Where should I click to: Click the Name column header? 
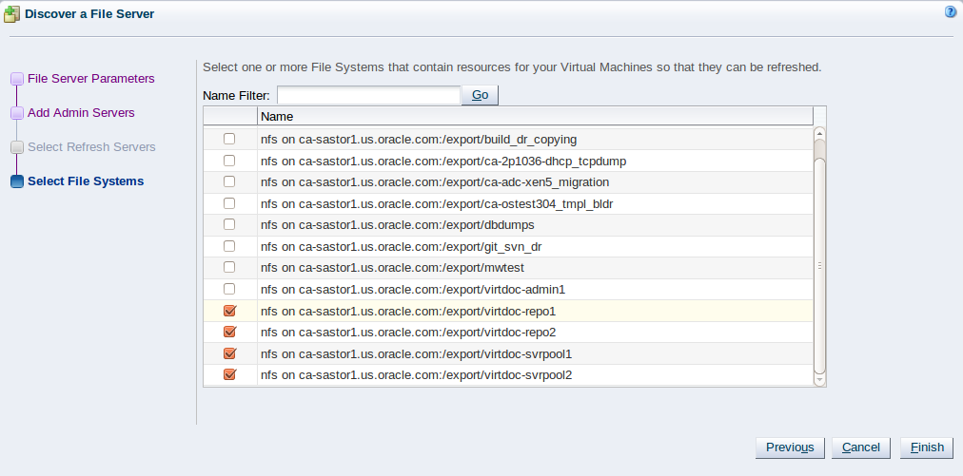tap(534, 117)
